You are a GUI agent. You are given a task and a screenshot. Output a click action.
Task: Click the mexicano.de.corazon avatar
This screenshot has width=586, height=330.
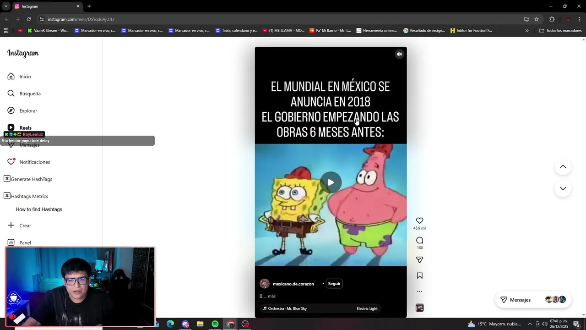(265, 284)
